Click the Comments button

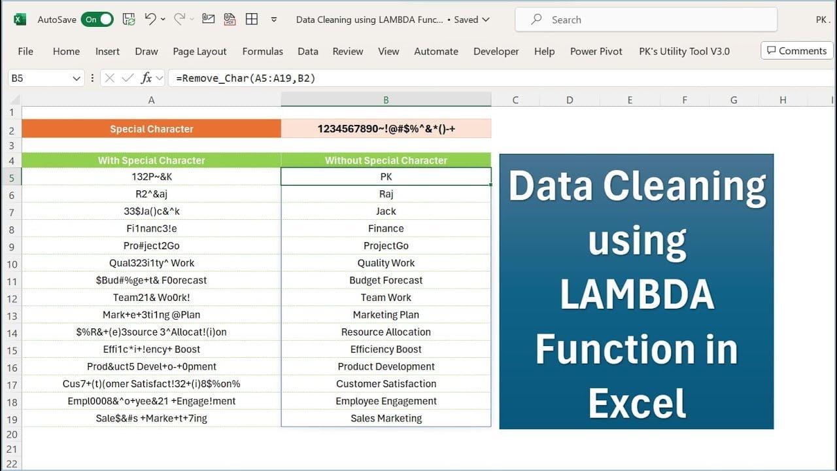point(796,50)
